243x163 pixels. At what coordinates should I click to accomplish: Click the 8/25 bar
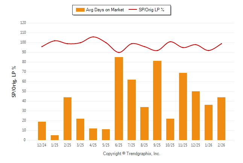(x=144, y=124)
